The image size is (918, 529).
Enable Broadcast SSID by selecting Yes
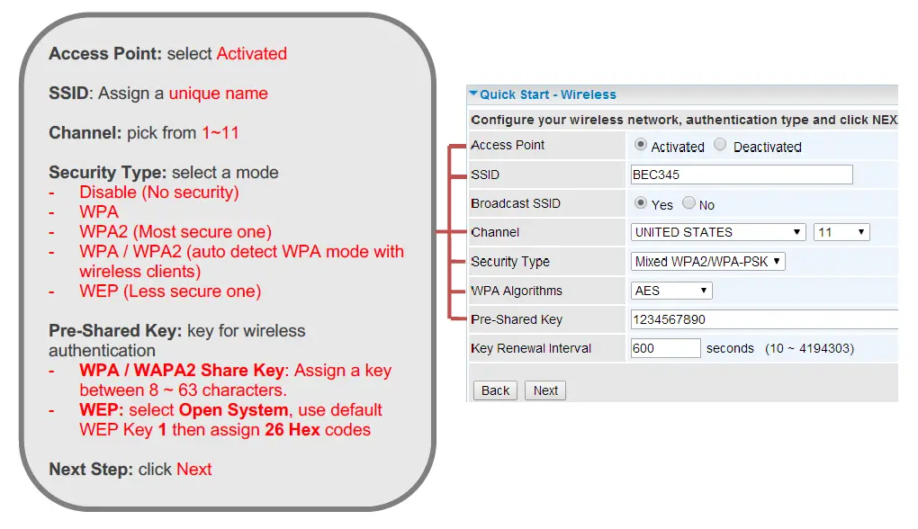click(642, 204)
